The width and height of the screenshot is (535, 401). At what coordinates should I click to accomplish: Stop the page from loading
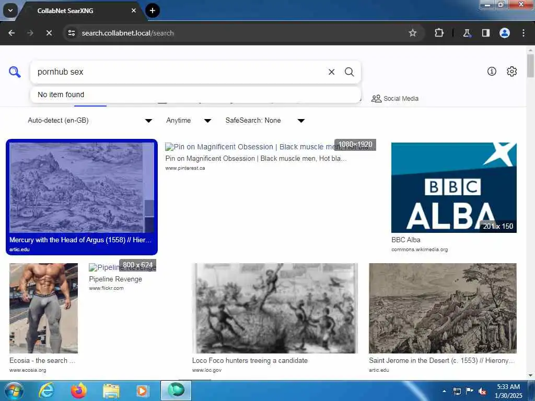[x=49, y=33]
